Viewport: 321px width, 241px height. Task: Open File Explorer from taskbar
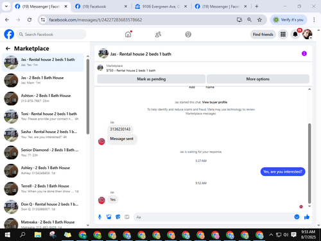click(38, 235)
